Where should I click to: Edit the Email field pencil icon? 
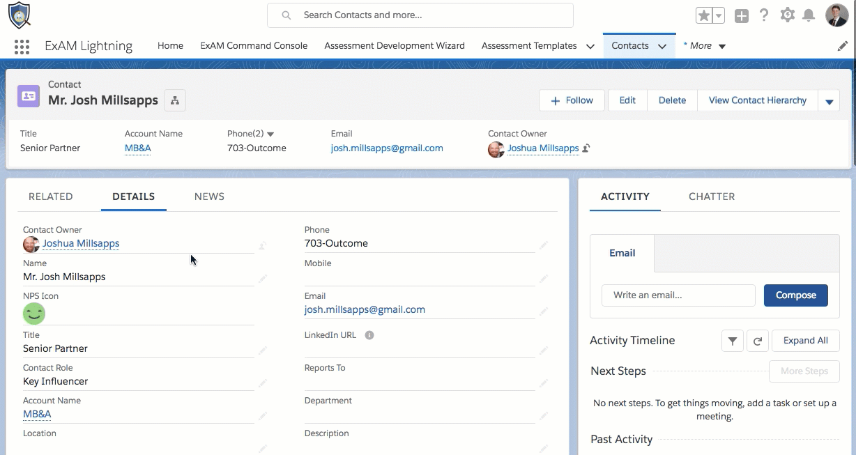tap(544, 311)
